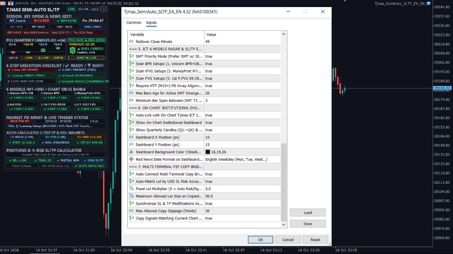This screenshot has width=453, height=254.
Task: Toggle the BE +1.0R button on dashboard
Action: (x=18, y=160)
